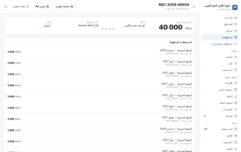Click the total amount '40 000 MRU'
Screen dimensions: 241x152
(x=175, y=27)
